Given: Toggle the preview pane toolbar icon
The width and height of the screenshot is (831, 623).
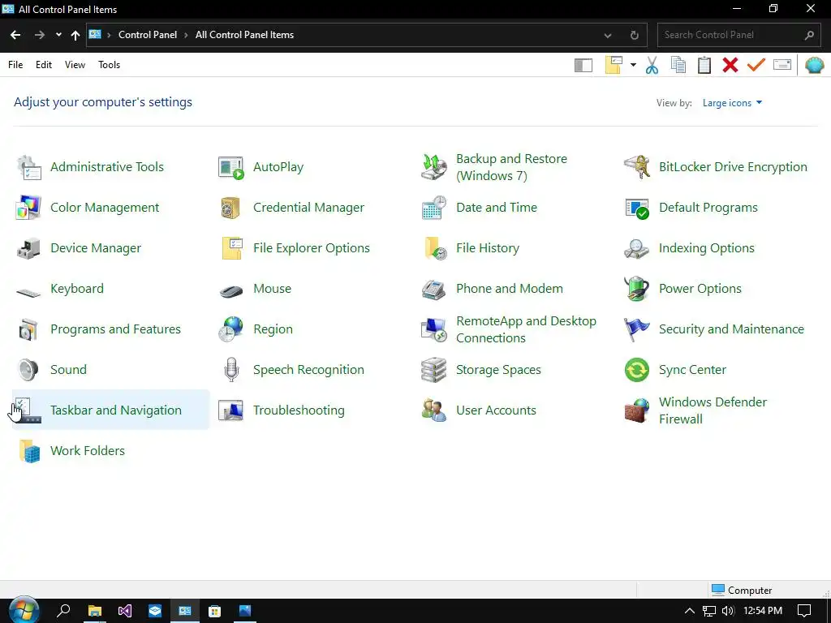Looking at the screenshot, I should coord(583,65).
